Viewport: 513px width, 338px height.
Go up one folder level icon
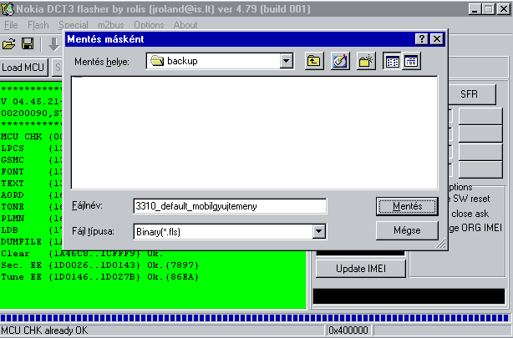tap(314, 61)
